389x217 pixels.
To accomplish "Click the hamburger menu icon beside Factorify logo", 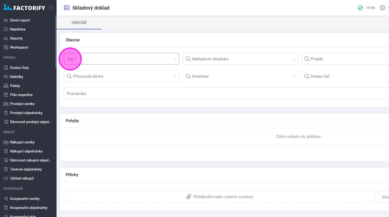I will click(51, 8).
